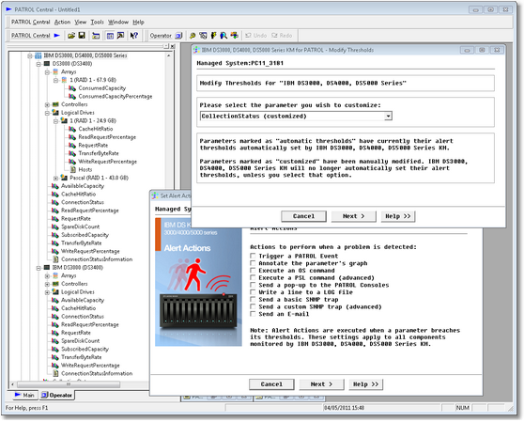The image size is (524, 422).
Task: Switch to the Main tab
Action: pyautogui.click(x=24, y=396)
